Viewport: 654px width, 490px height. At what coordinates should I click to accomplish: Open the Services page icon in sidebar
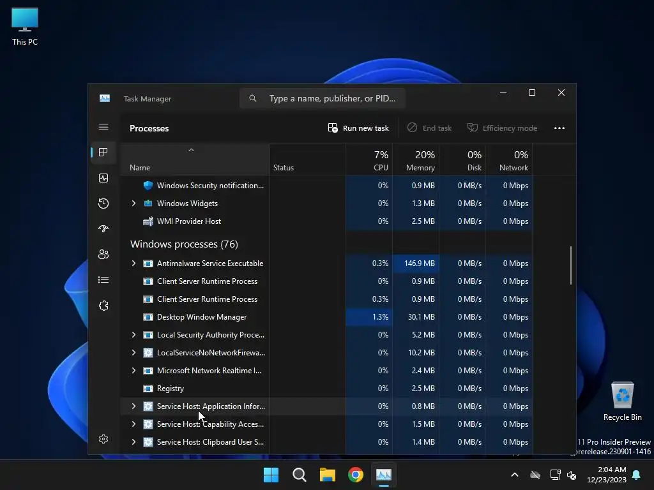103,306
